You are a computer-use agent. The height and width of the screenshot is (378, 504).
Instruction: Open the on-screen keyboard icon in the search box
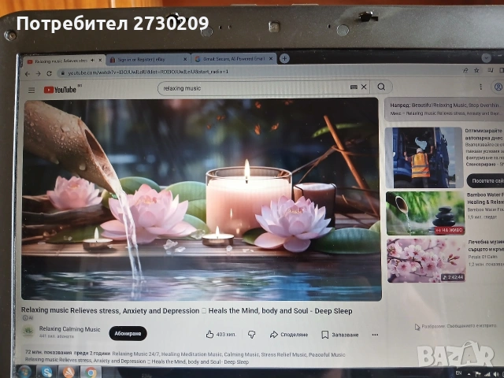[354, 87]
